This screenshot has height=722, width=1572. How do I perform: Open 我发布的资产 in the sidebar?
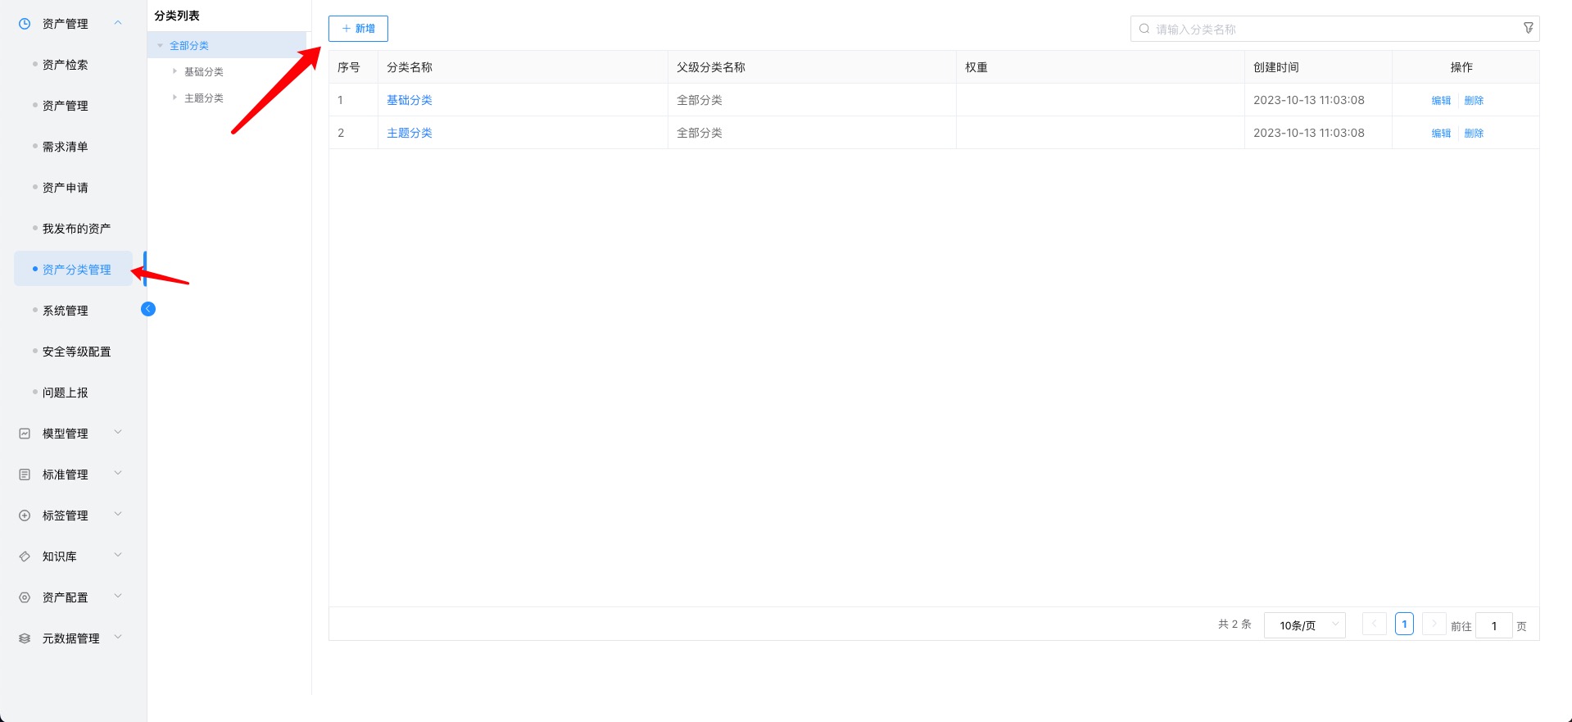(76, 229)
